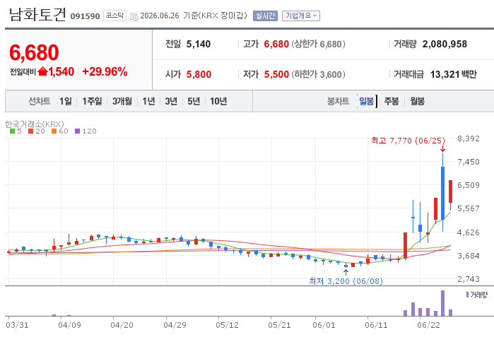This screenshot has height=337, width=494.
Task: Select the 5년 line chart tab
Action: pos(194,101)
